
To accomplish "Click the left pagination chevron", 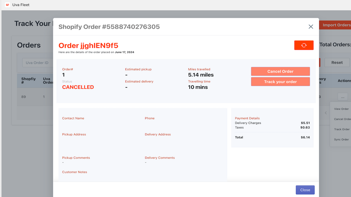I will (325, 112).
